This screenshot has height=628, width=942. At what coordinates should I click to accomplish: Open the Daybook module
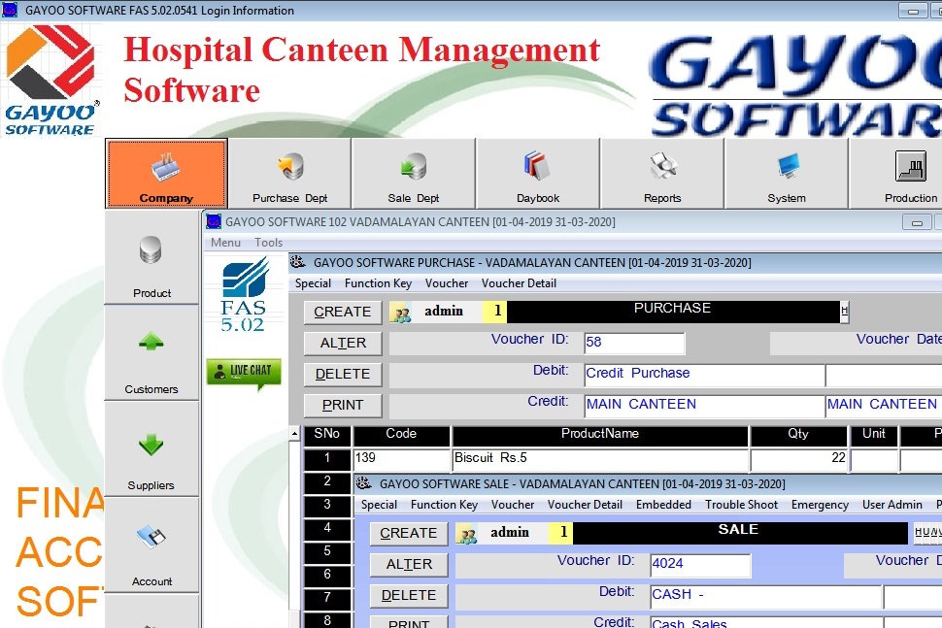tap(538, 174)
